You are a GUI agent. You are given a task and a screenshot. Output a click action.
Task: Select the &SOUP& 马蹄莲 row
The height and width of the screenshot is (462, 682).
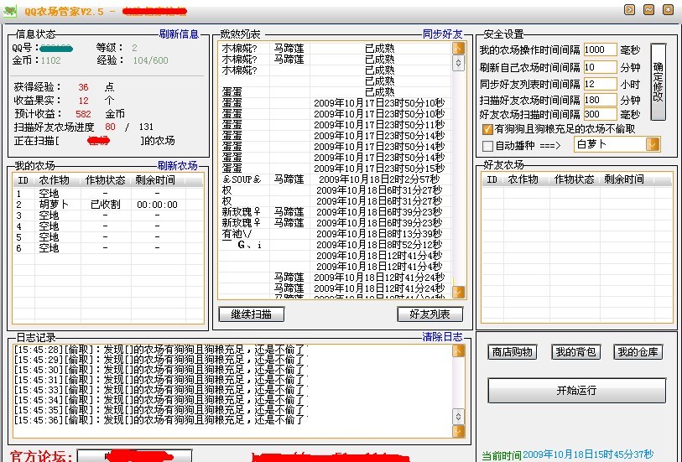335,179
